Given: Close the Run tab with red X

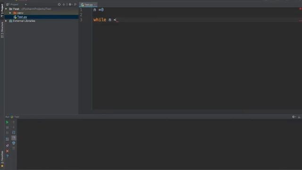Looking at the screenshot, I should (8, 151).
